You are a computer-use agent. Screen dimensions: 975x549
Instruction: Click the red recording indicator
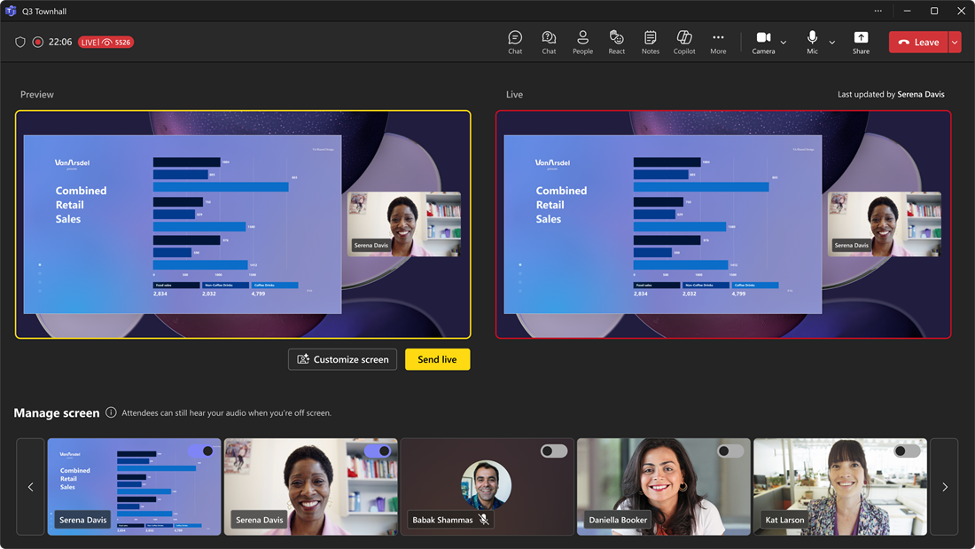38,42
